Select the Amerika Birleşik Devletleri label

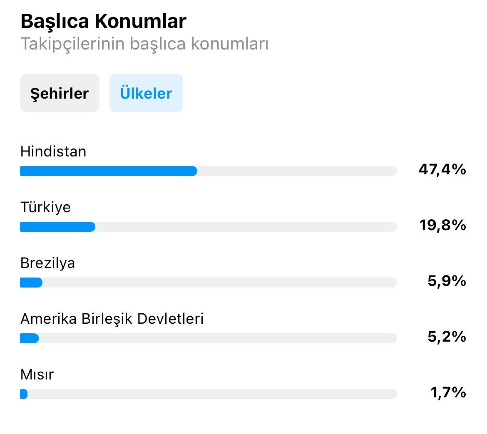tap(112, 319)
